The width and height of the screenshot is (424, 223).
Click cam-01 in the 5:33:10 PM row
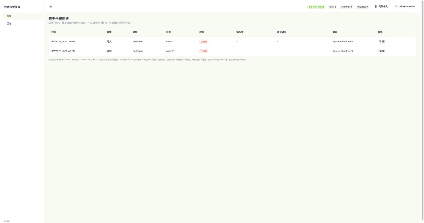(170, 42)
